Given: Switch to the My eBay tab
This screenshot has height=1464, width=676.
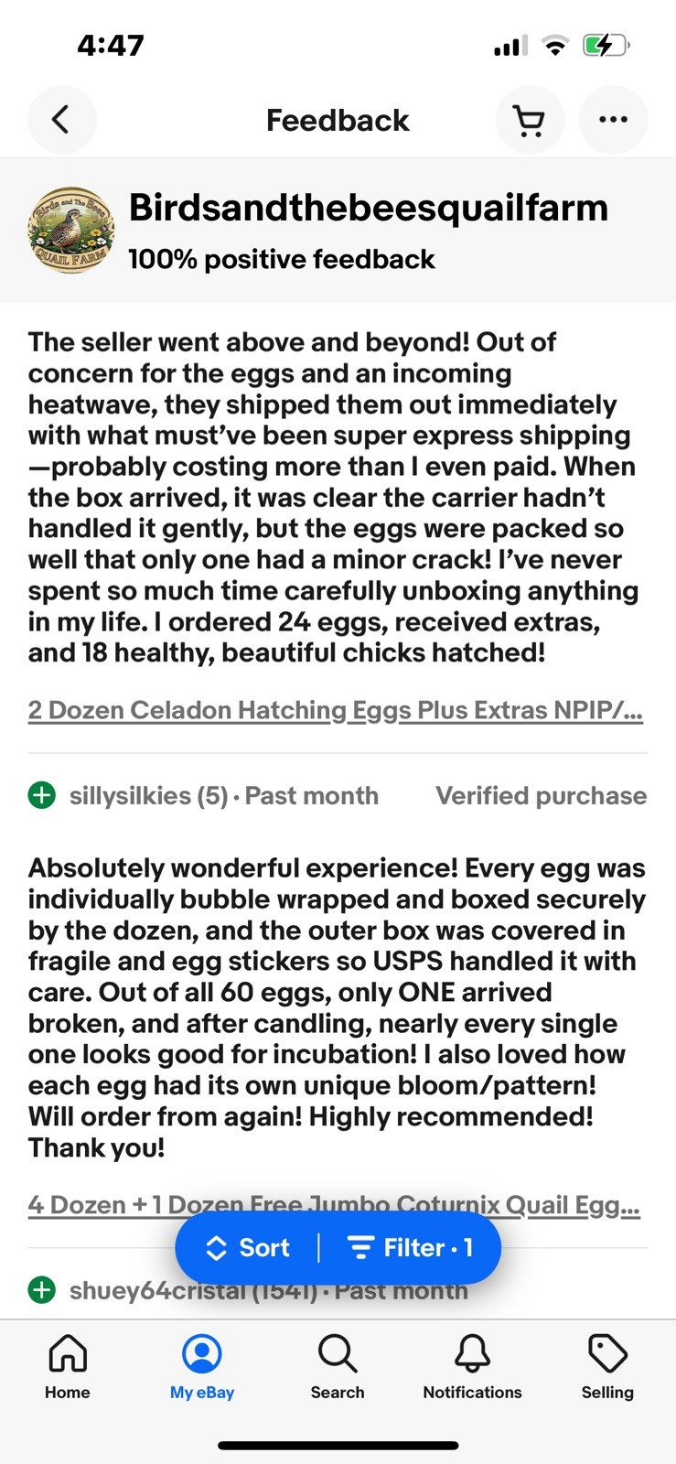Looking at the screenshot, I should coord(202,1366).
